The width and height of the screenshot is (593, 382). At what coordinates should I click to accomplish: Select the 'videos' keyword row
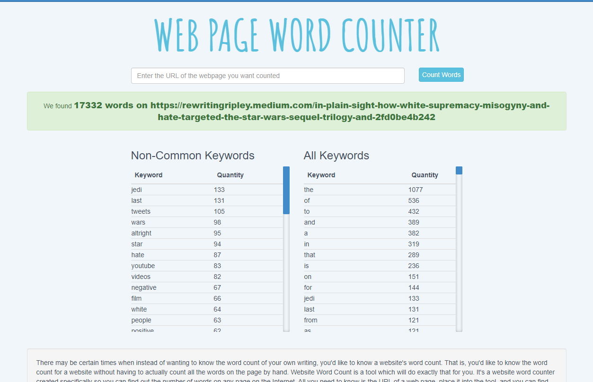tap(207, 277)
